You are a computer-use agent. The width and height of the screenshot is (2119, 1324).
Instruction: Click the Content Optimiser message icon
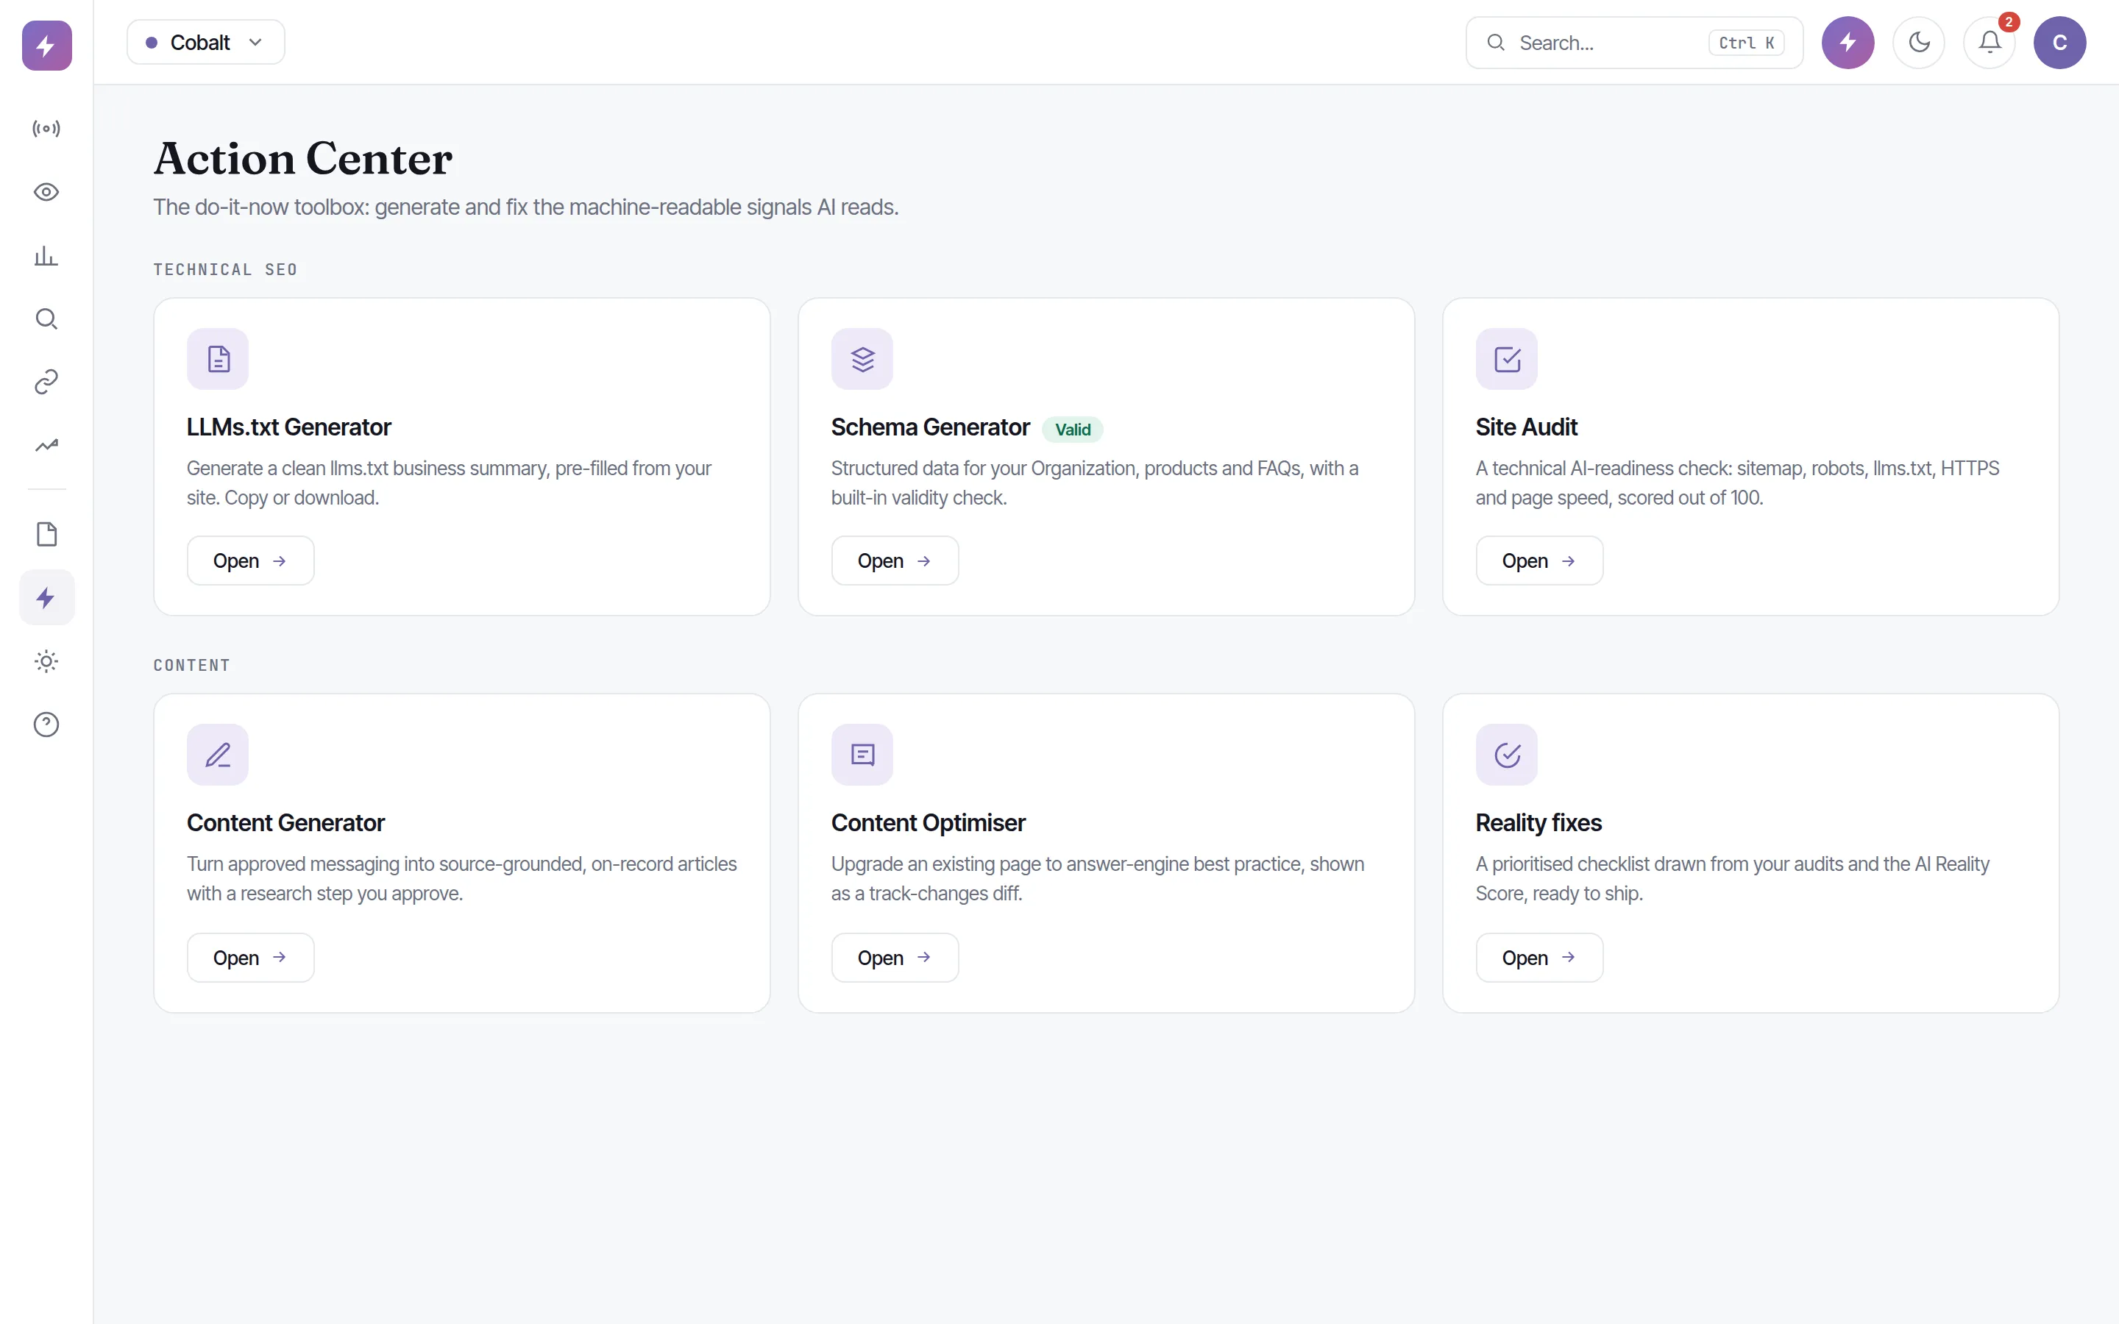pos(862,755)
